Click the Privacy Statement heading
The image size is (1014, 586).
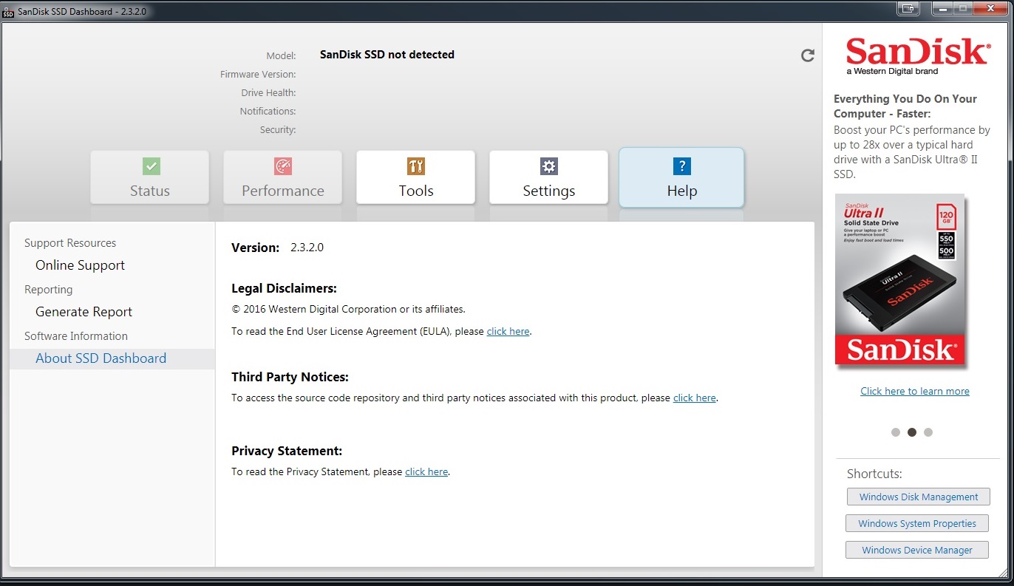pyautogui.click(x=287, y=451)
